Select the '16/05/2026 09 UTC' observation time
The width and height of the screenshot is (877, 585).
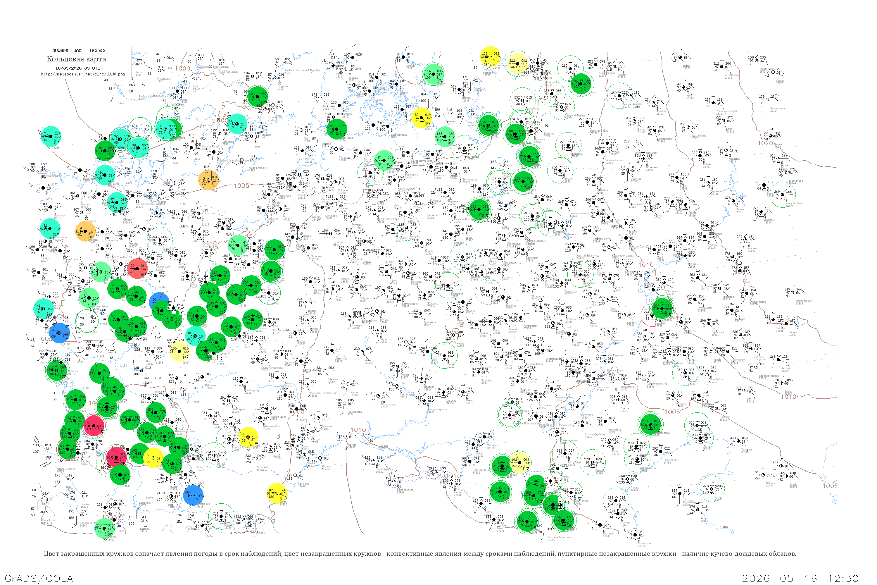click(x=77, y=68)
